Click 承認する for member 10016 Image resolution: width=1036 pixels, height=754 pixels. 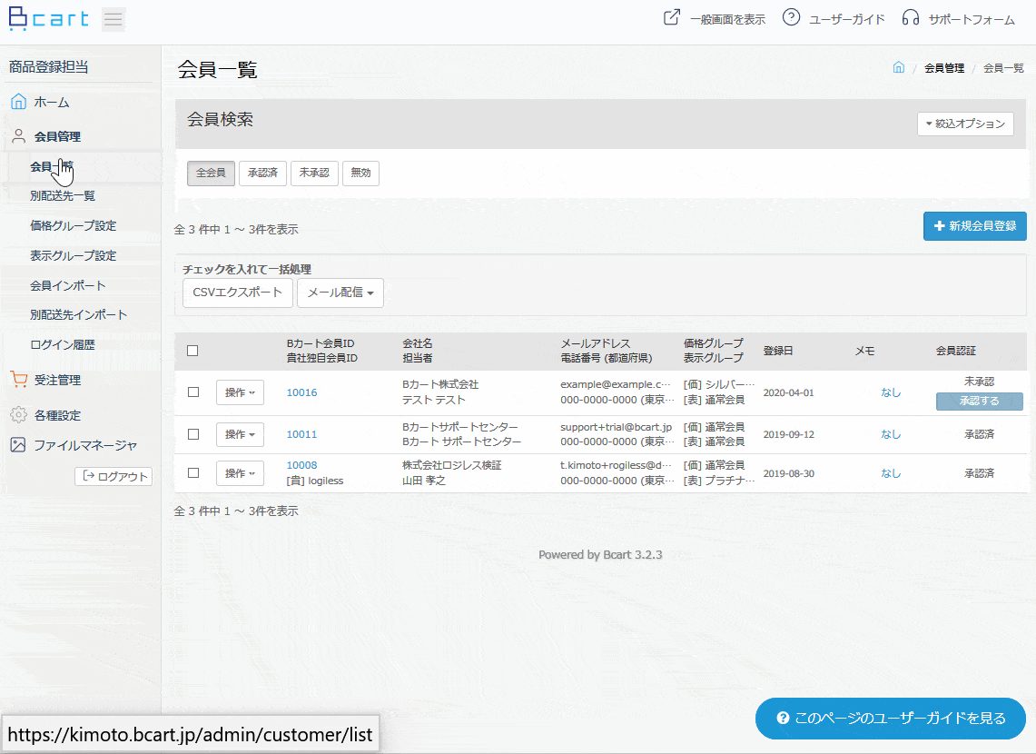pyautogui.click(x=979, y=402)
